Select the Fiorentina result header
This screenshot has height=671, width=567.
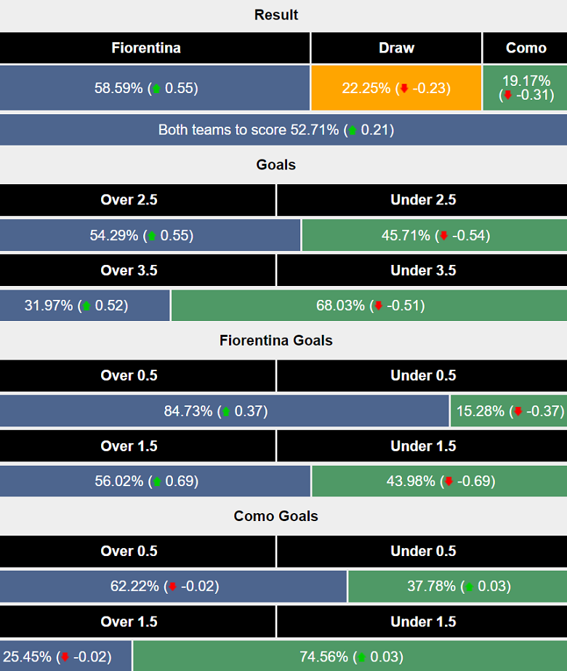coord(146,48)
